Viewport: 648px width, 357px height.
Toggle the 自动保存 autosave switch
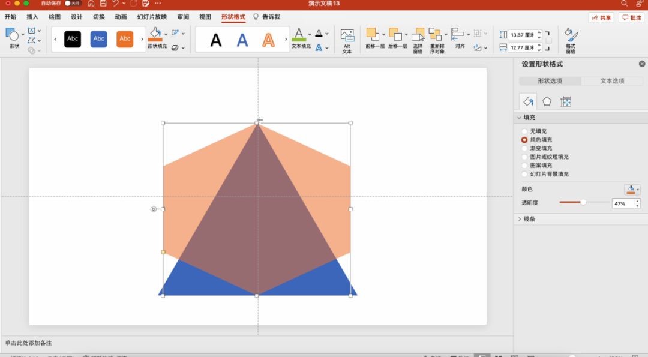(x=73, y=4)
